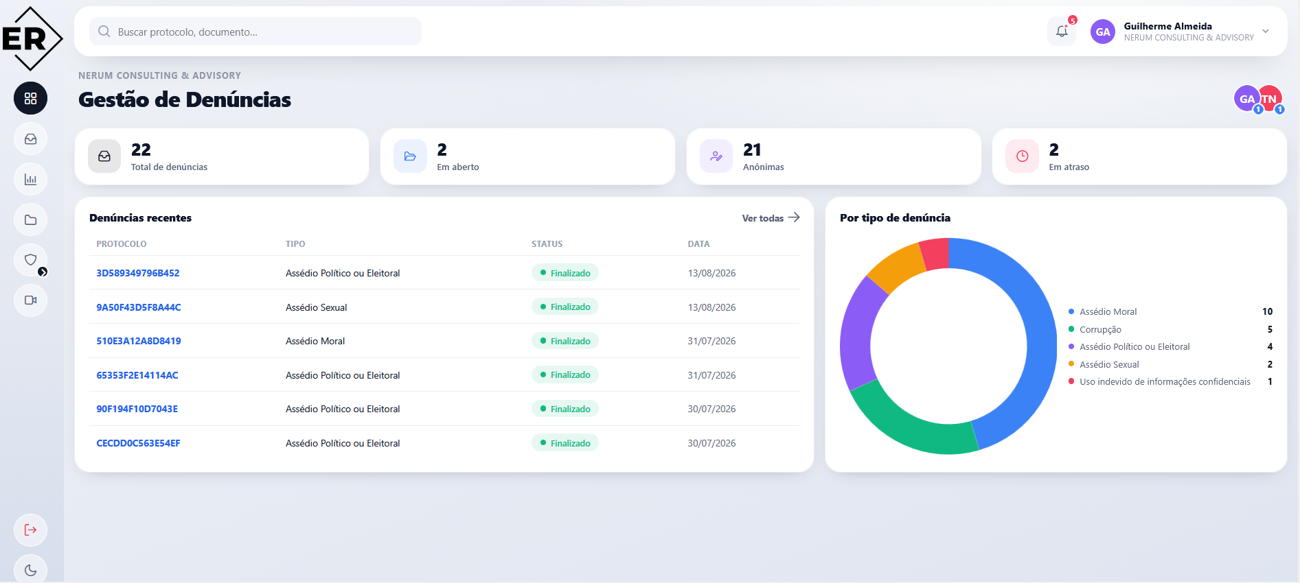Toggle dark mode moon icon
The image size is (1300, 583).
point(30,569)
